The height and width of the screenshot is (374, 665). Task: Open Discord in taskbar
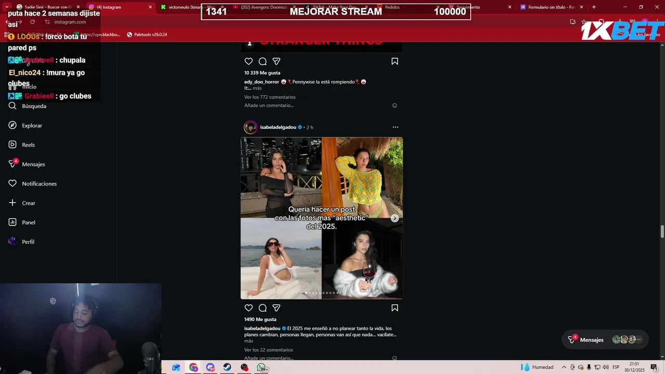click(x=210, y=368)
